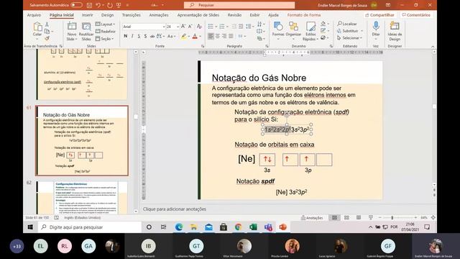Toggle text shadow (S) formatting
The image size is (460, 259).
pyautogui.click(x=145, y=36)
